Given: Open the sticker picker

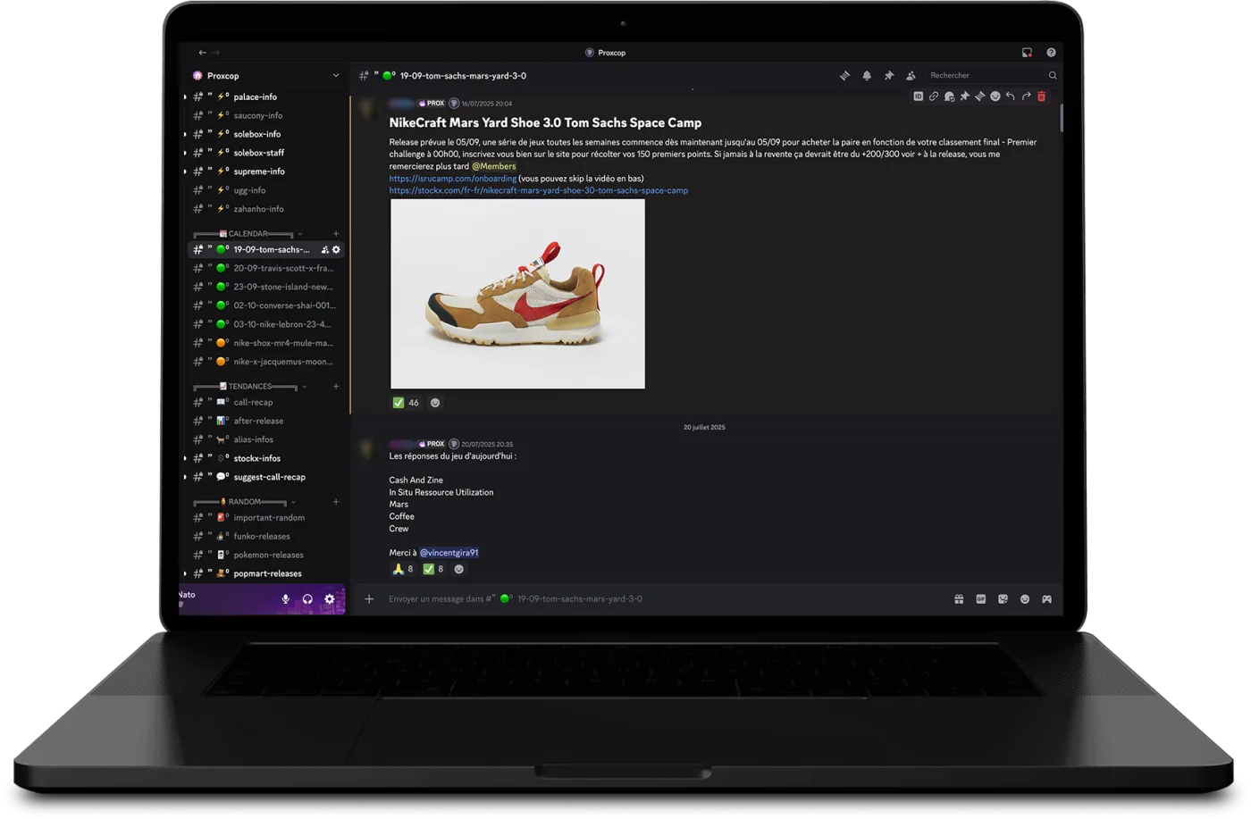Looking at the screenshot, I should pos(1003,599).
